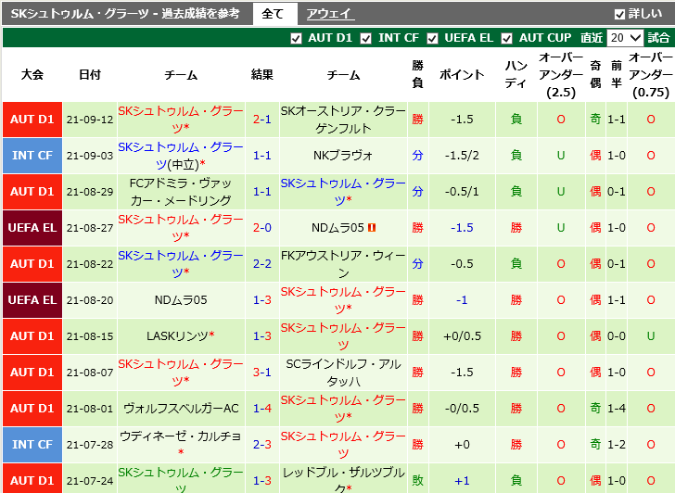
Task: Click the -1.5/2 handicap value
Action: [x=462, y=156]
